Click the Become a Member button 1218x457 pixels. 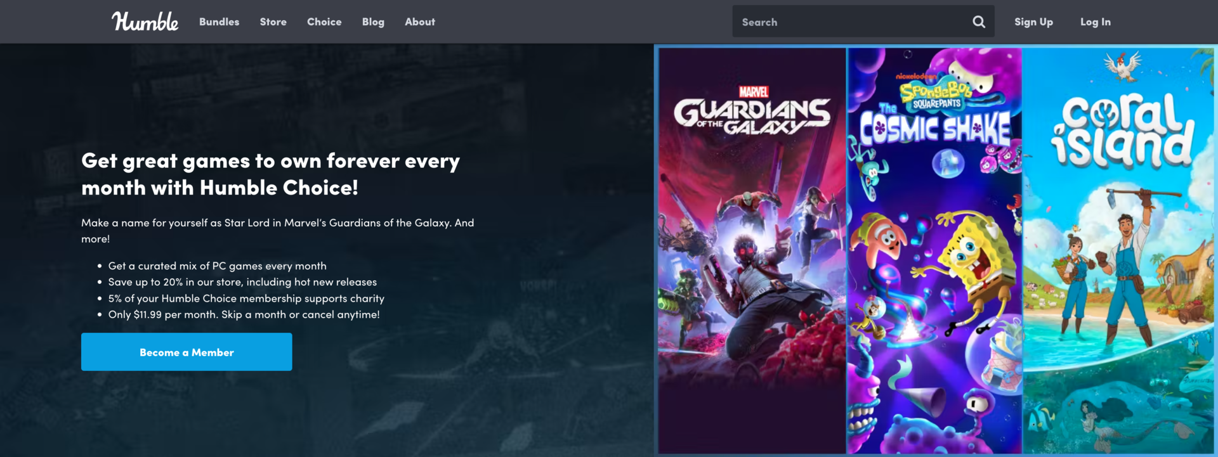(187, 352)
